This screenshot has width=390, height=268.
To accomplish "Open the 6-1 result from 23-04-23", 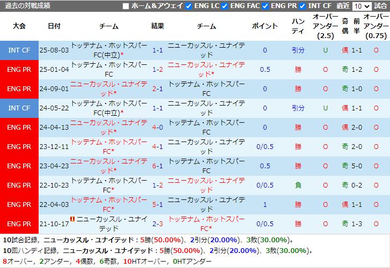I will (158, 166).
